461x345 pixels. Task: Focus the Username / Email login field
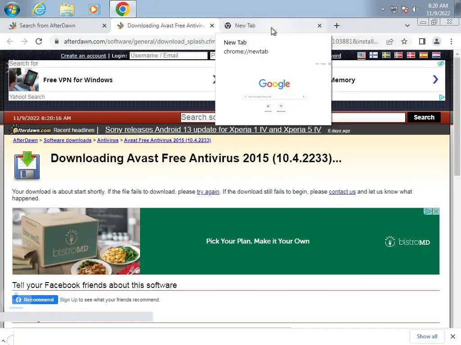(x=168, y=55)
